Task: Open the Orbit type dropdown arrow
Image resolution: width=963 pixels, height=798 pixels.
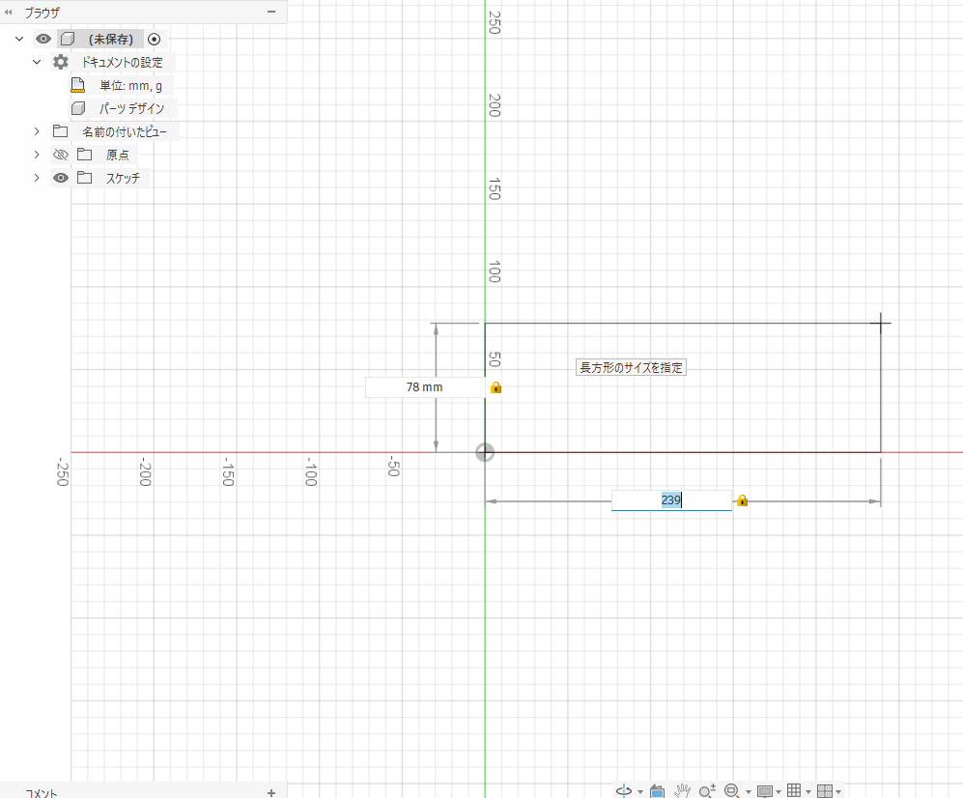Action: tap(640, 792)
